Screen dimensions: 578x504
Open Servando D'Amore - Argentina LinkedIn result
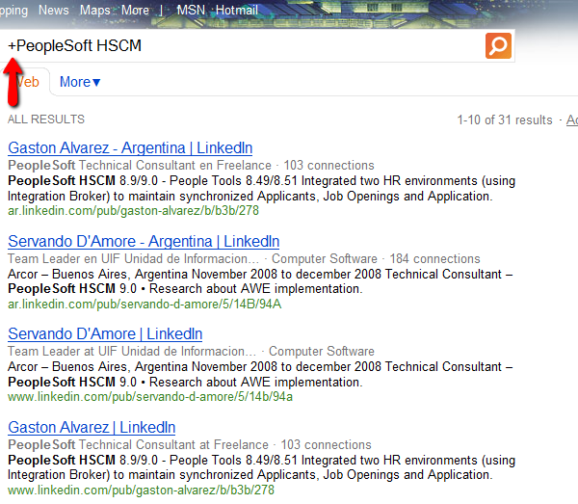click(x=144, y=242)
